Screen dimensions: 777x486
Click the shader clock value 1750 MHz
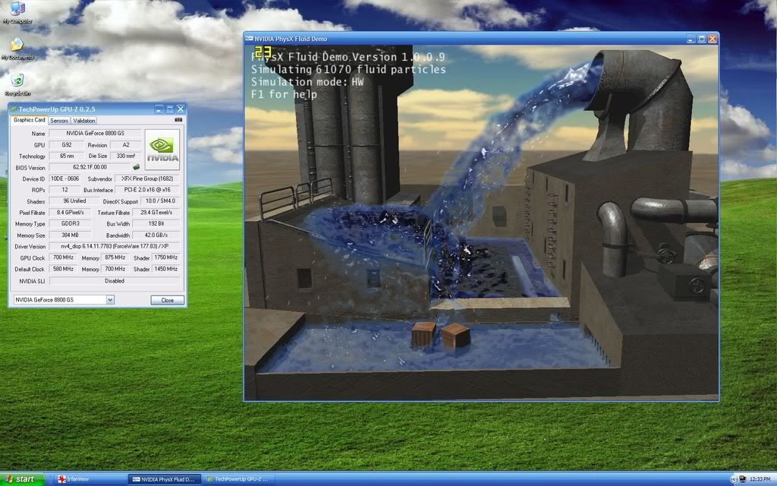point(166,257)
